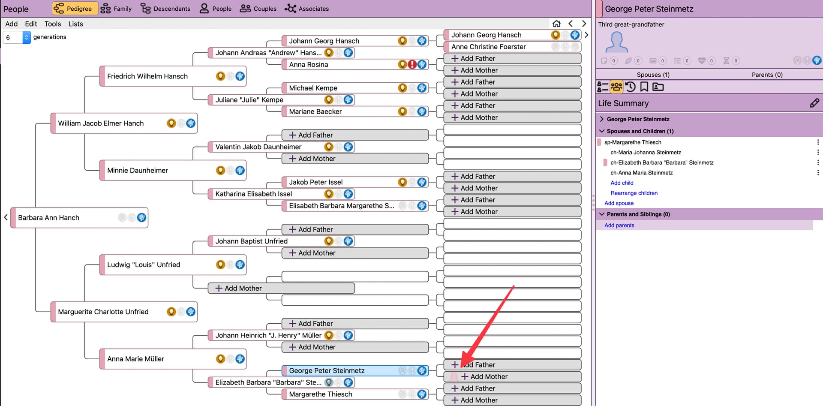Click the Add spouse link
Image resolution: width=823 pixels, height=406 pixels.
pos(619,204)
